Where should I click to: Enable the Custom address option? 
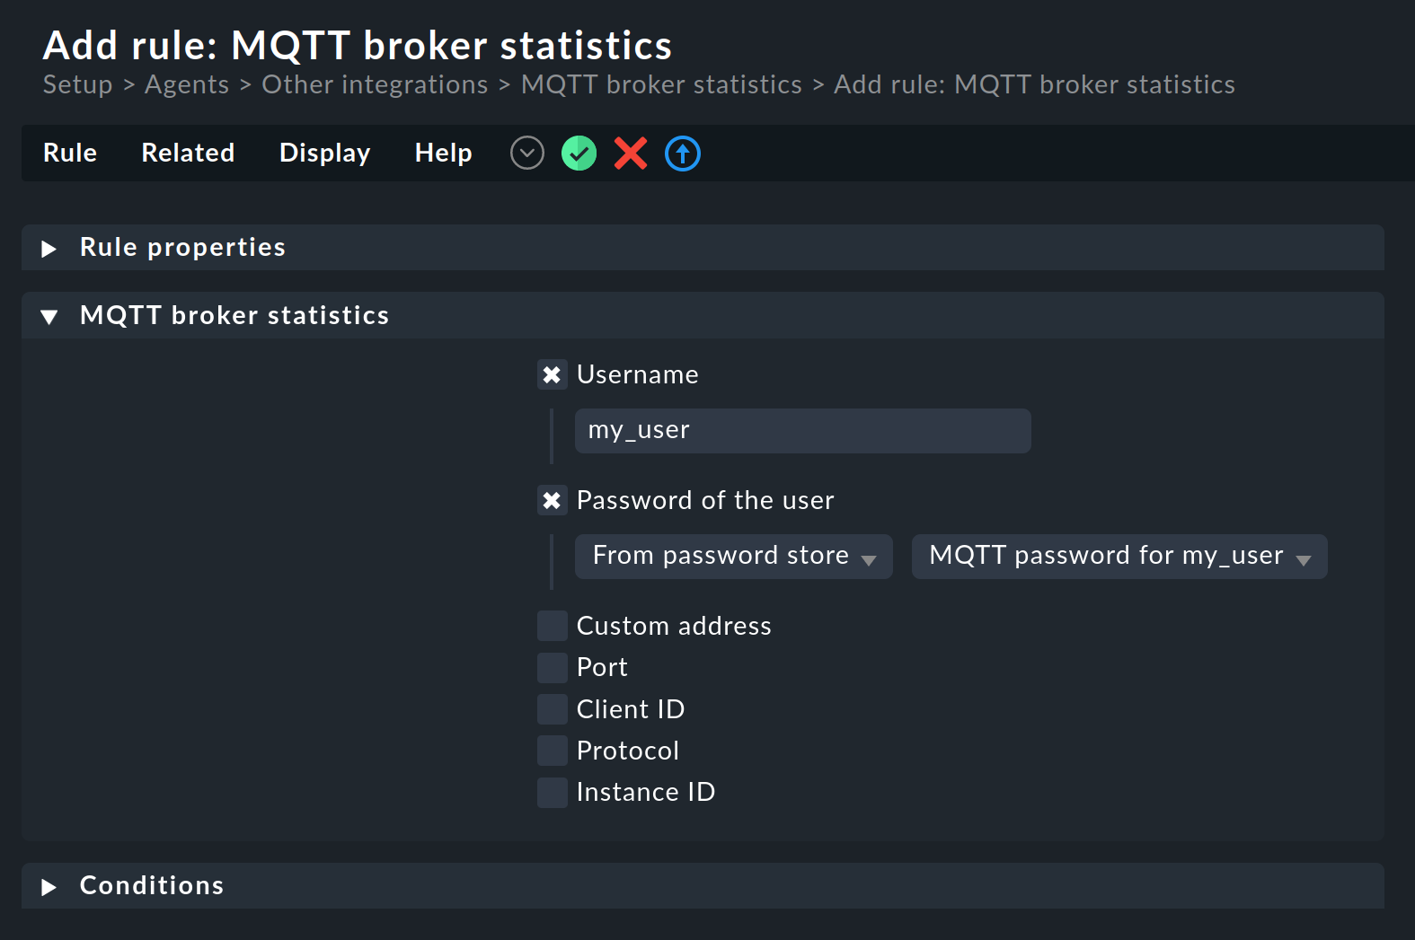552,626
